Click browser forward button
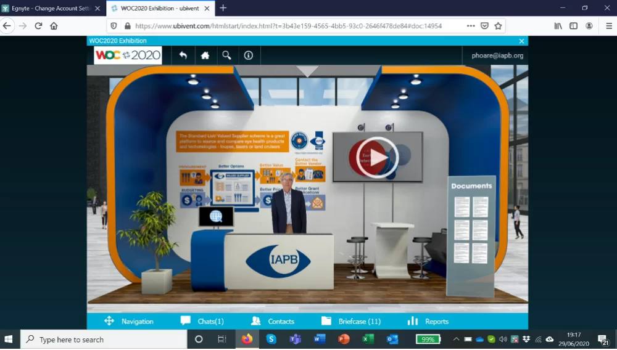Screen dimensions: 617x350 [23, 26]
